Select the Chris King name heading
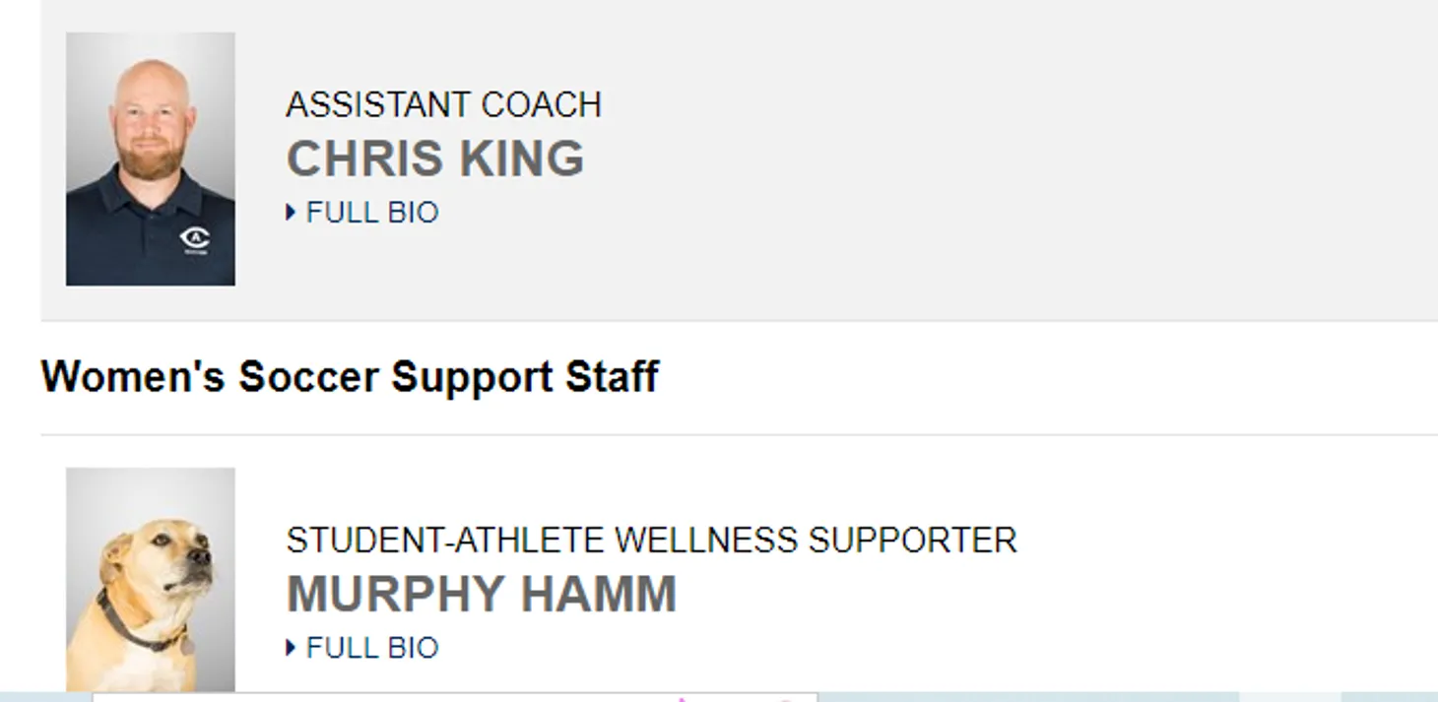This screenshot has width=1438, height=702. [434, 159]
